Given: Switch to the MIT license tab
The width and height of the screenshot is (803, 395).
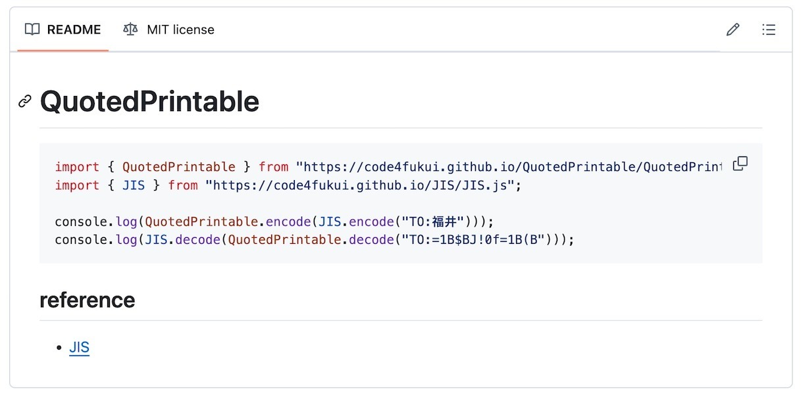Looking at the screenshot, I should 168,30.
